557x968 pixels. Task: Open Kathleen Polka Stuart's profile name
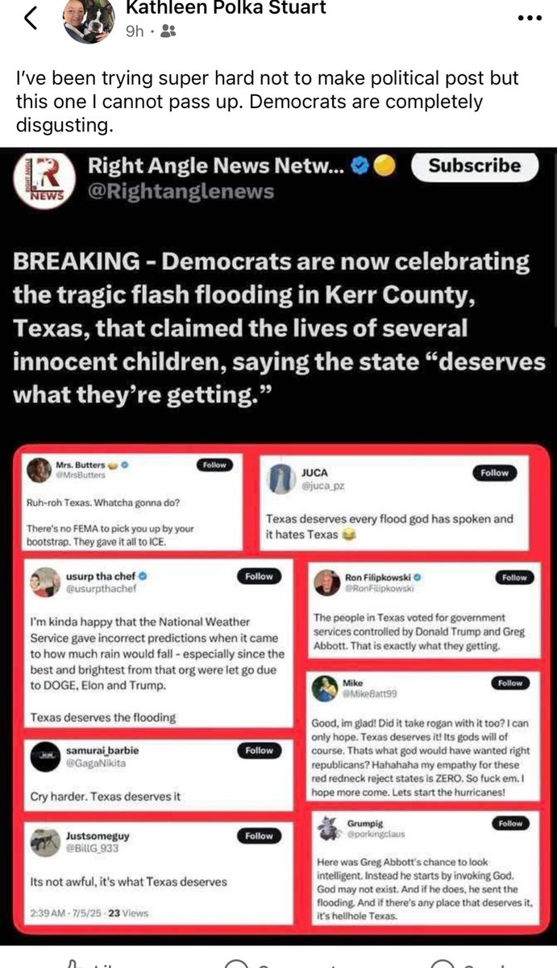point(227,8)
